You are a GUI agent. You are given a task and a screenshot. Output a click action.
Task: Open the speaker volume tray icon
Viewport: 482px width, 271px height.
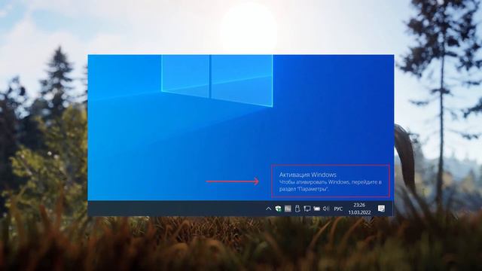(x=326, y=209)
